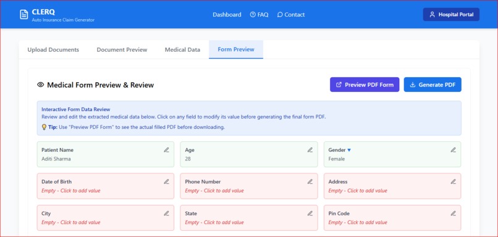Click the Preview PDF Form button
The height and width of the screenshot is (237, 498).
[365, 85]
